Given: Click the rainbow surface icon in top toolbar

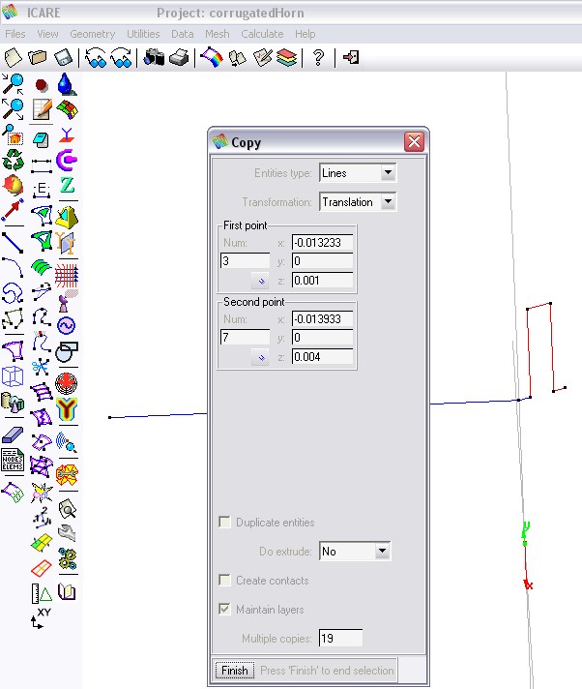Looking at the screenshot, I should 212,57.
